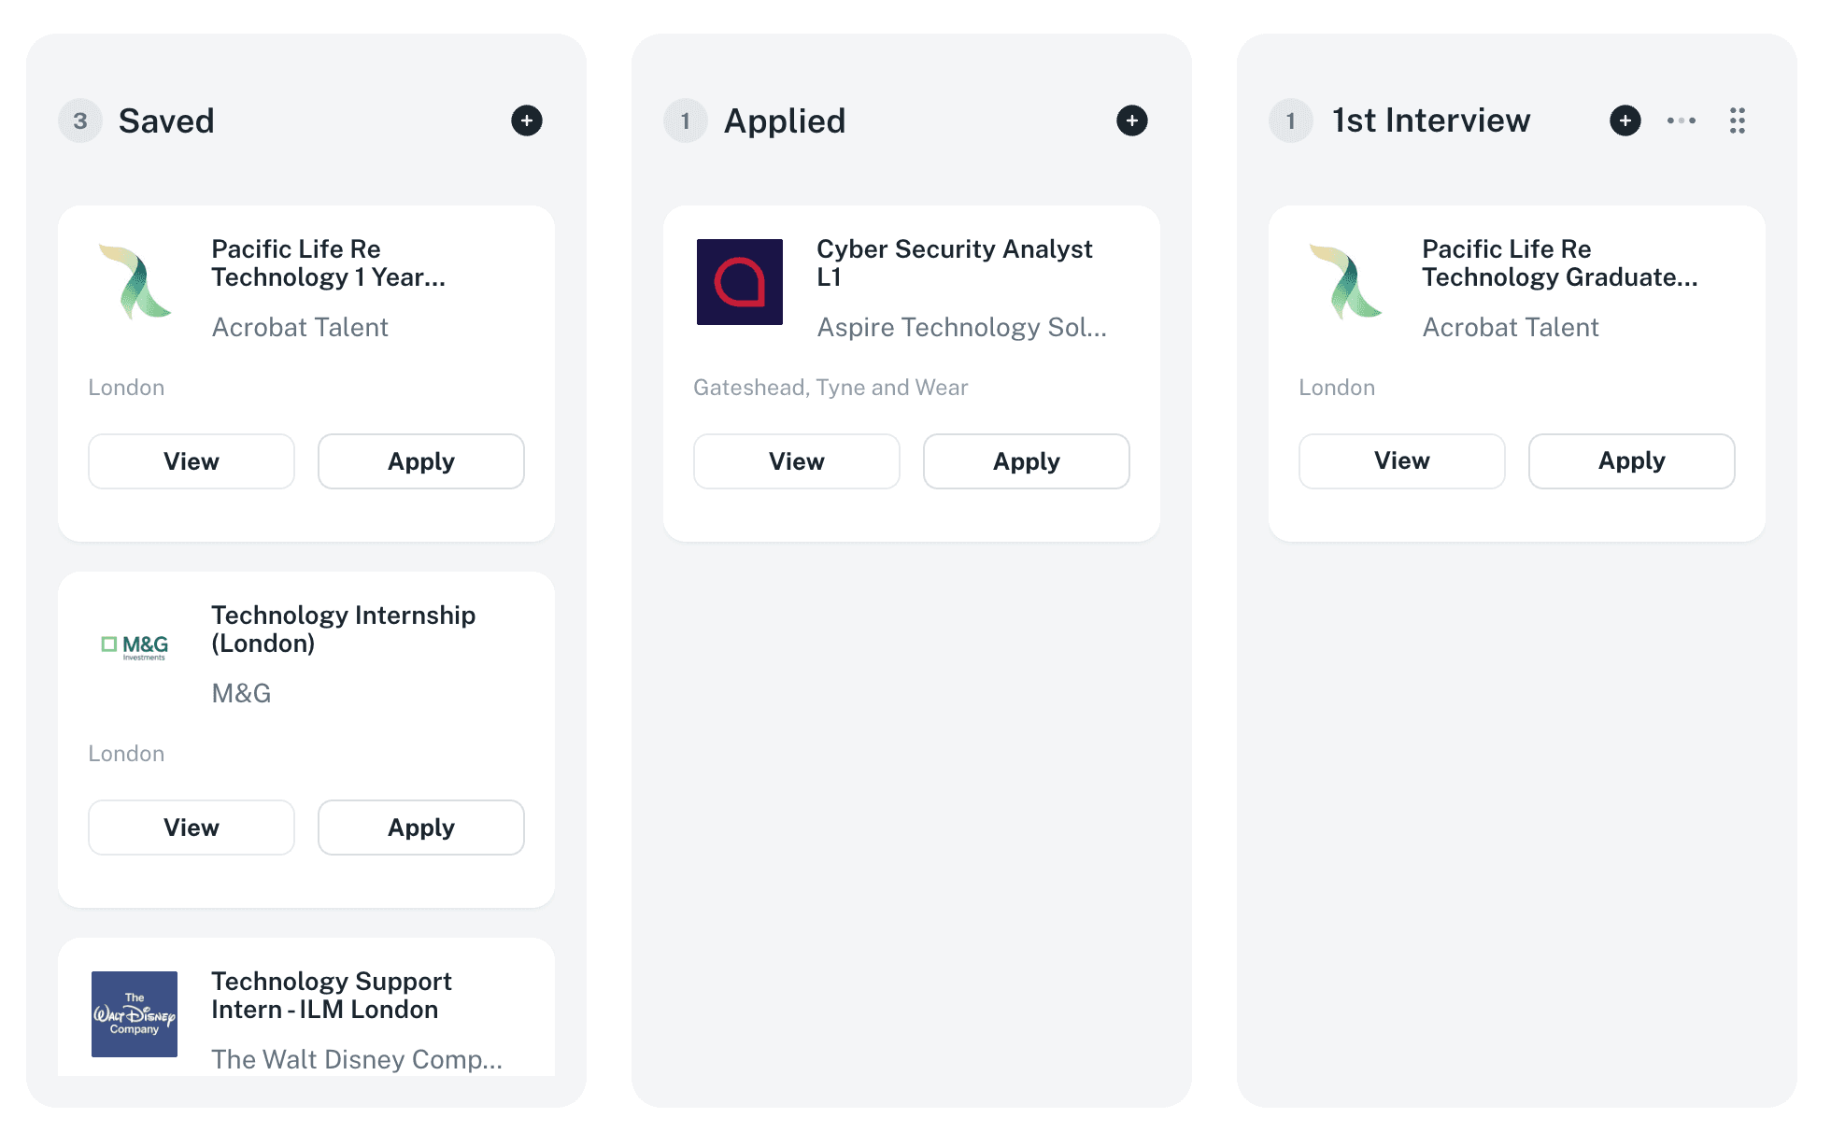1831x1132 pixels.
Task: Apply to Pacific Life Re Graduate job
Action: pyautogui.click(x=1632, y=460)
